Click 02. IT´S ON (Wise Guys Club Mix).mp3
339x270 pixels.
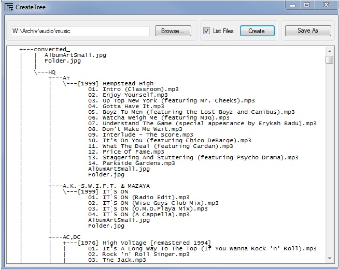coord(153,203)
